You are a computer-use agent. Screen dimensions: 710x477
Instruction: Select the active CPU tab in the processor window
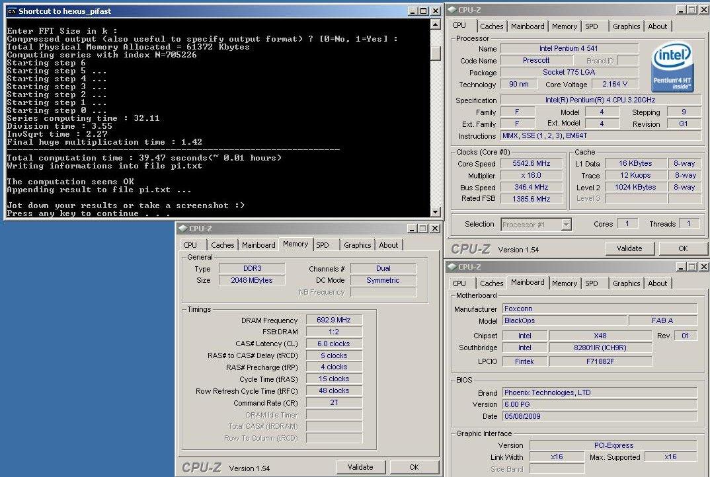459,25
